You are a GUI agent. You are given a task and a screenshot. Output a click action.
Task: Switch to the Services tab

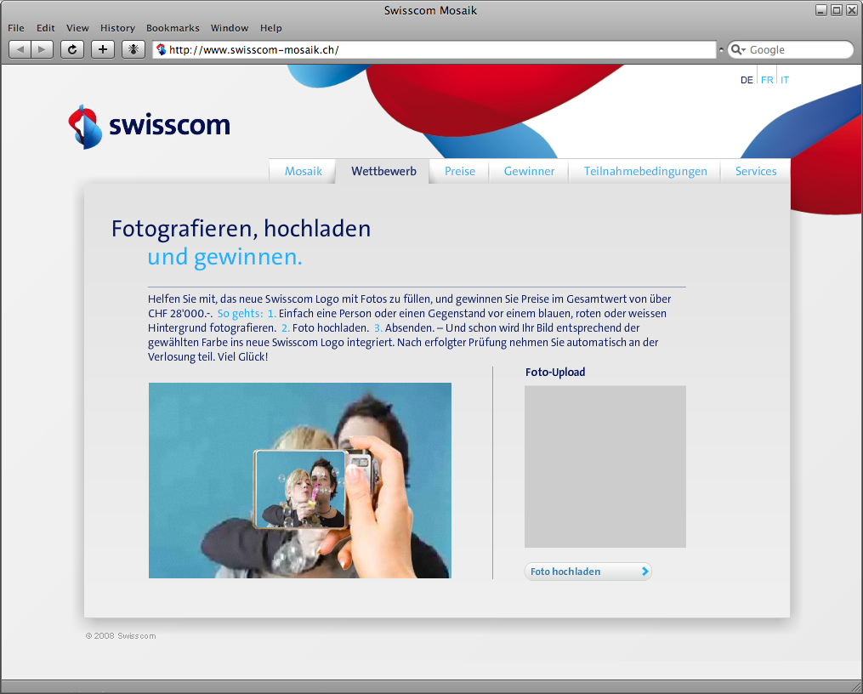point(756,171)
